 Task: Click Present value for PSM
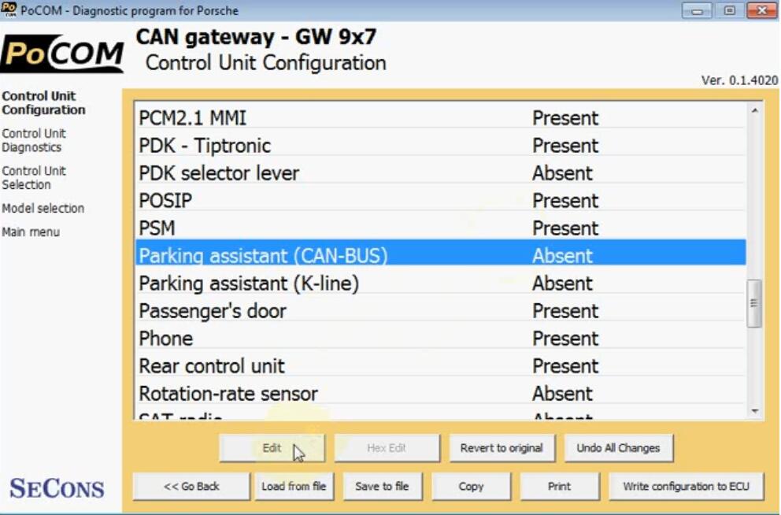point(565,228)
